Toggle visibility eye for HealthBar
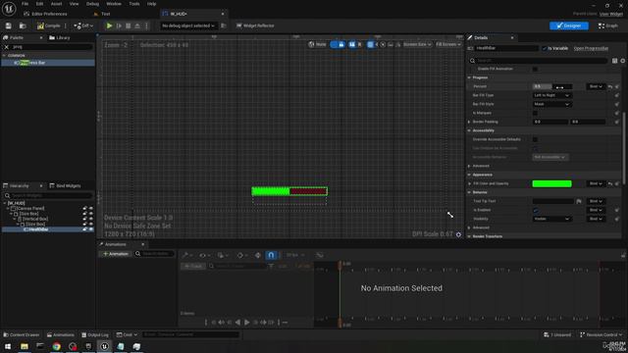 coord(91,229)
